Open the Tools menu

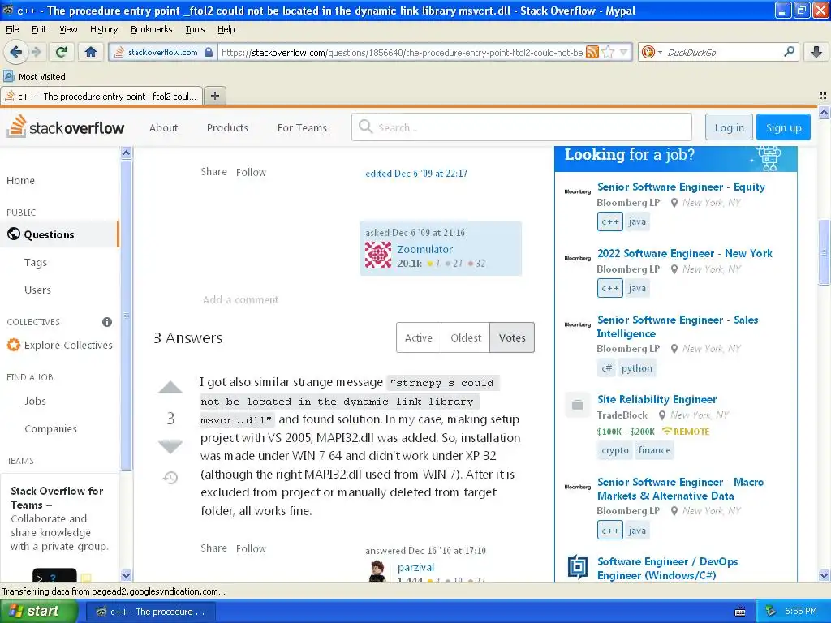tap(195, 29)
